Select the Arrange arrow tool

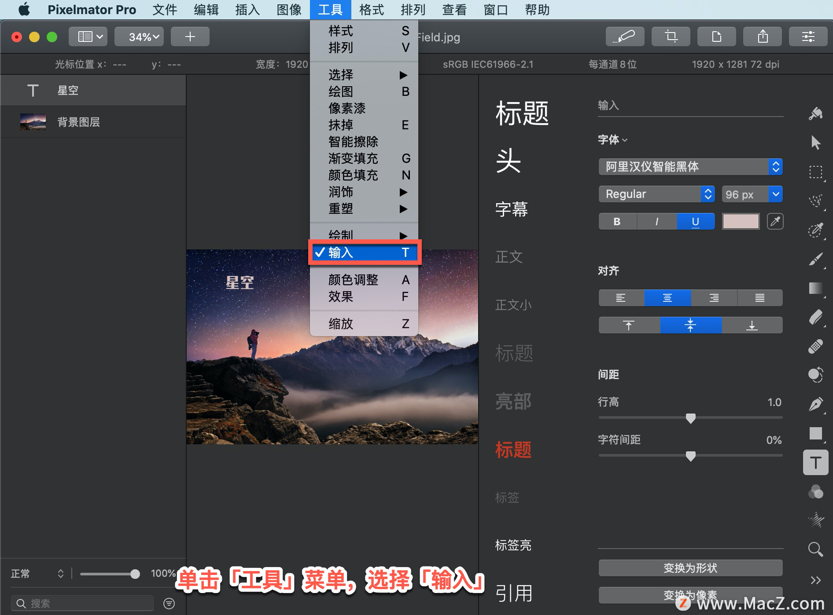815,143
